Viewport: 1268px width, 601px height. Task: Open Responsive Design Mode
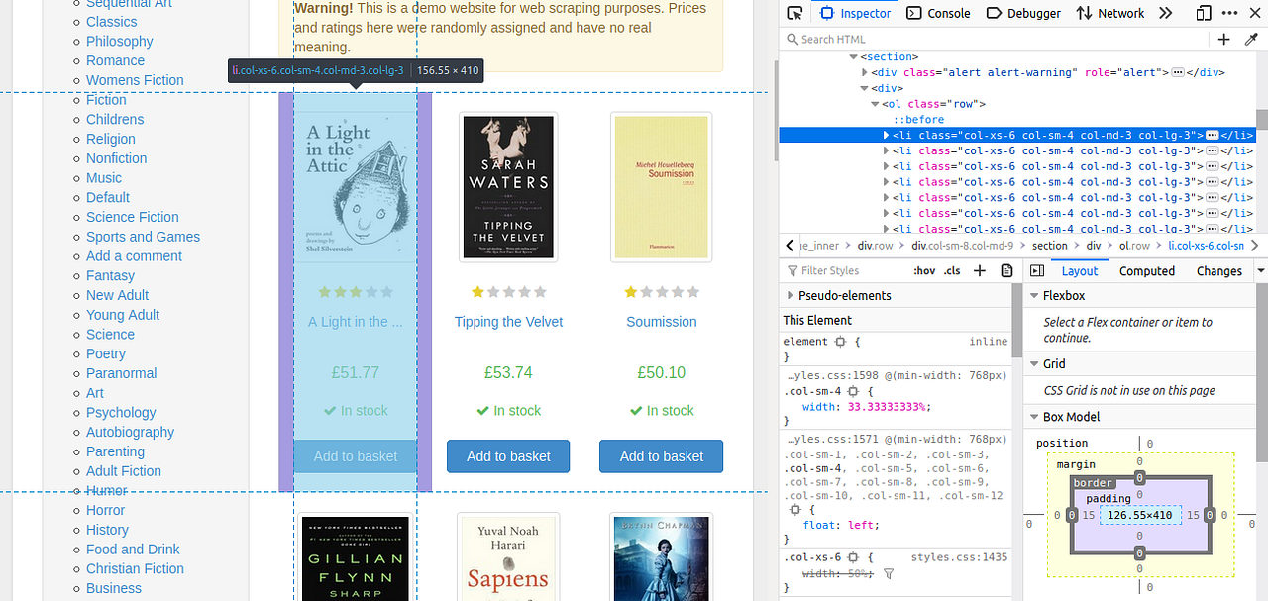(1202, 13)
